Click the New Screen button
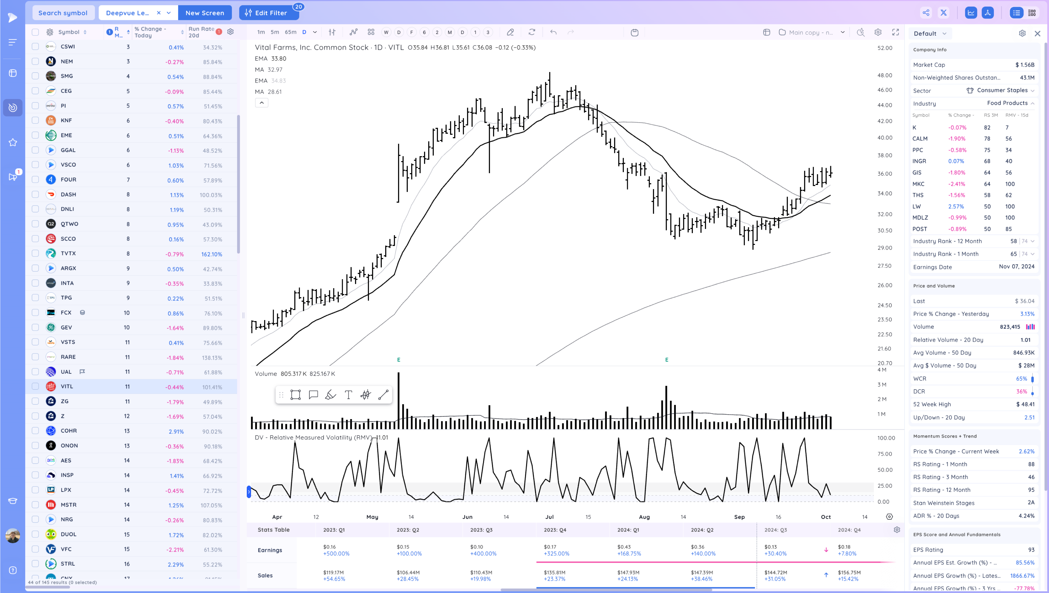Screen dimensions: 1049x593 205,13
